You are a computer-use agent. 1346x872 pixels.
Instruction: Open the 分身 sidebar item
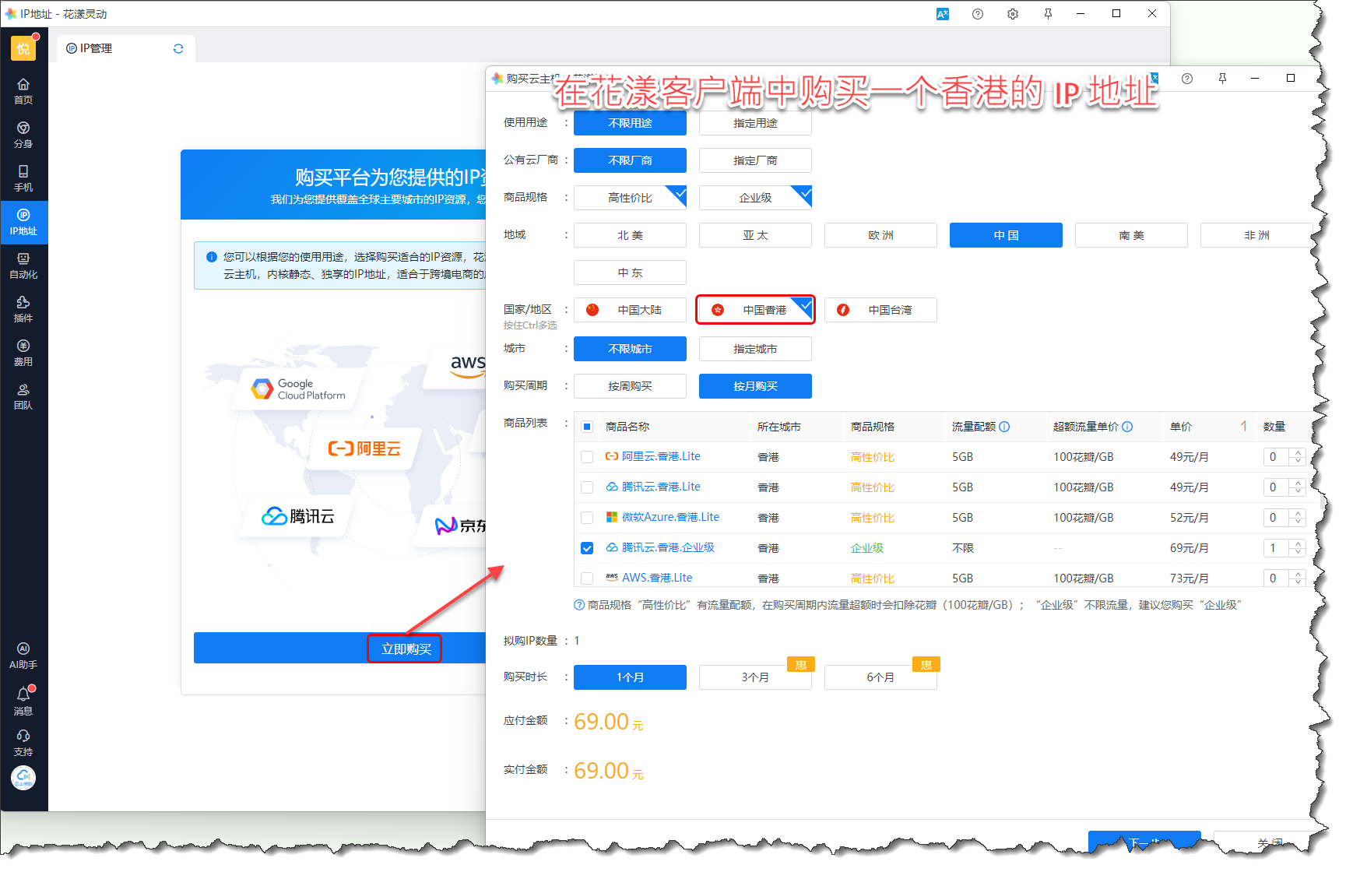[23, 135]
